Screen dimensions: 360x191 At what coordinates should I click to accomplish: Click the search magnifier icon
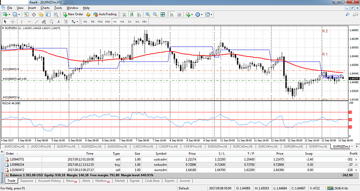347,15
